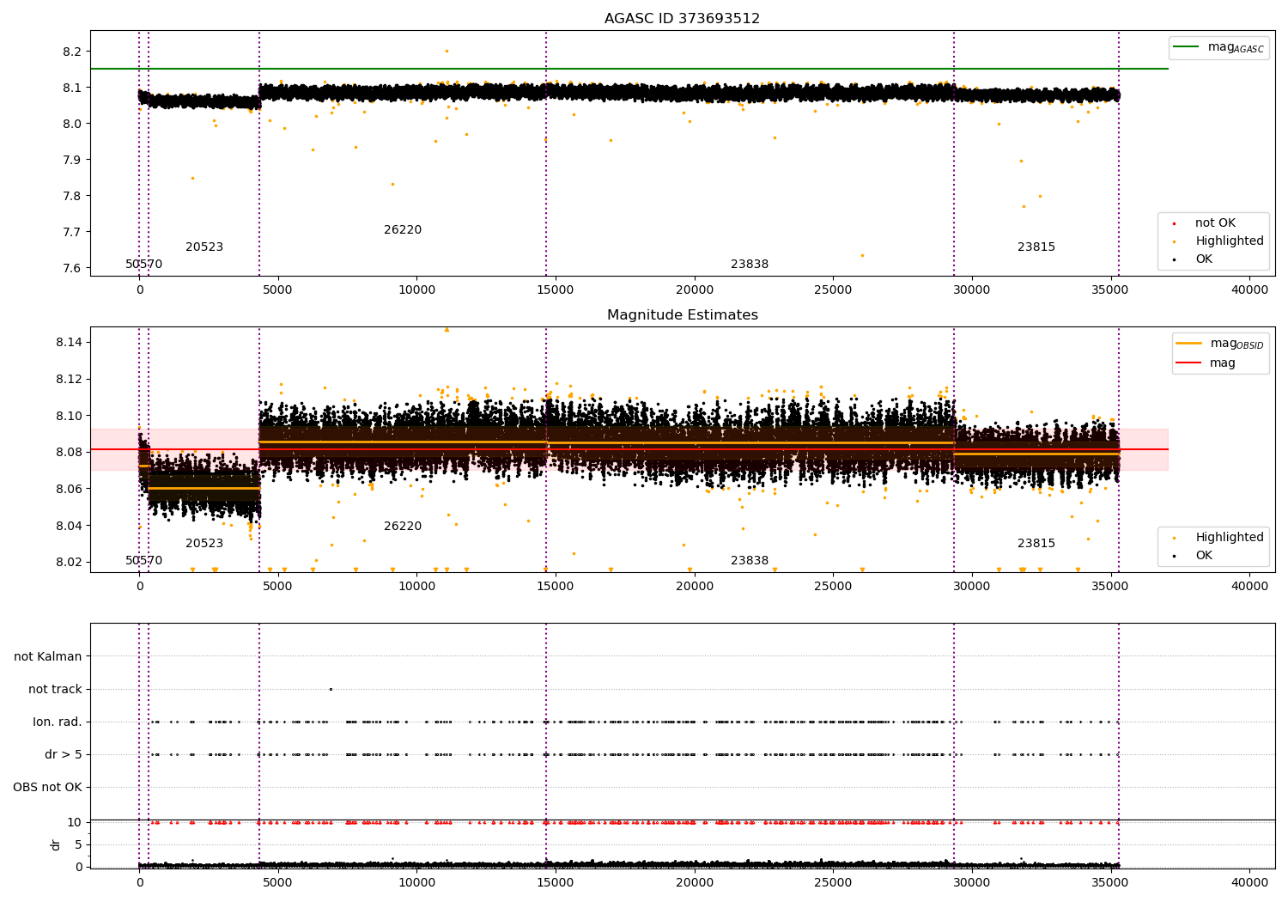Image resolution: width=1288 pixels, height=902 pixels.
Task: Click obsid label 20523 in top plot
Action: click(204, 247)
